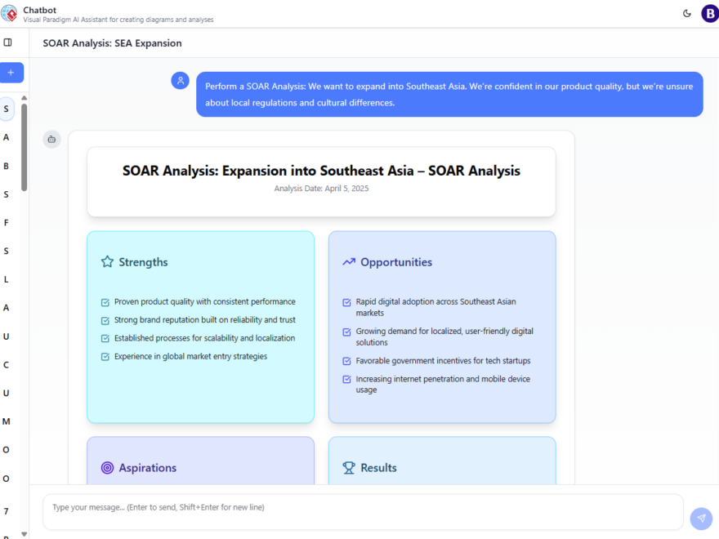Select the A conversation entry in the sidebar
The width and height of the screenshot is (719, 539).
click(6, 136)
